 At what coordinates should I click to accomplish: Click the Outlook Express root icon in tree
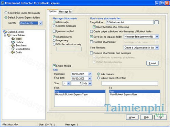5,32
